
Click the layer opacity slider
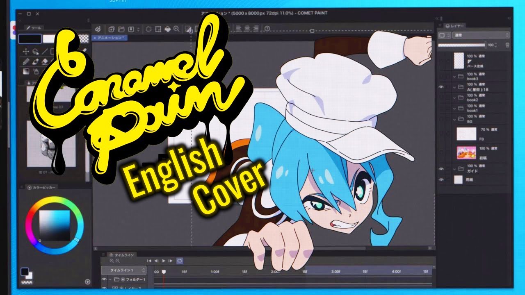(461, 45)
